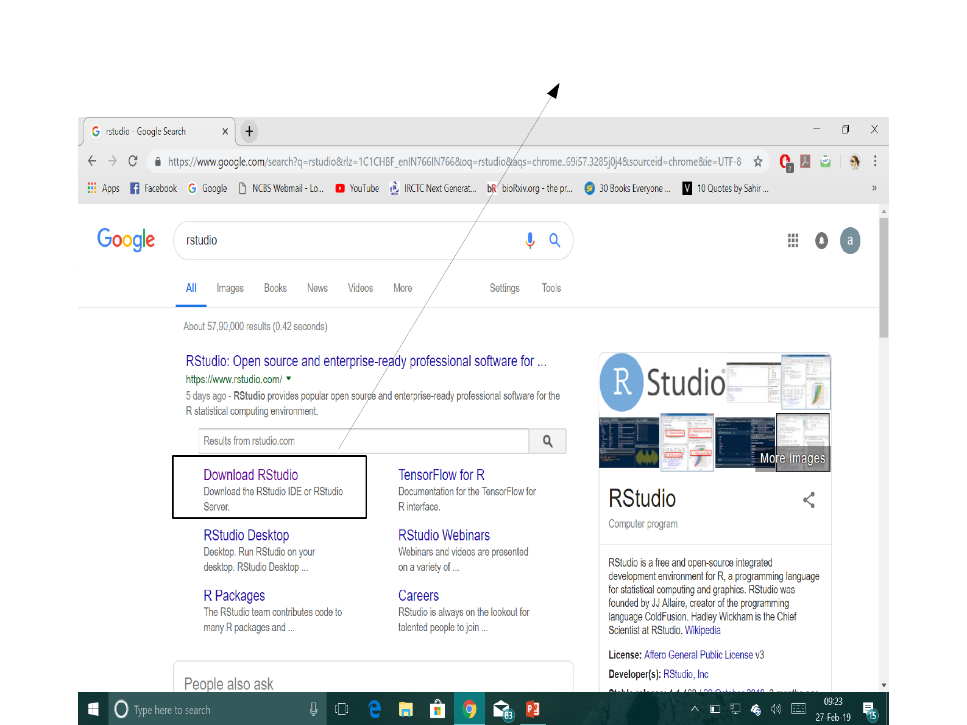Show hidden system tray icons
The height and width of the screenshot is (725, 967).
tap(695, 709)
